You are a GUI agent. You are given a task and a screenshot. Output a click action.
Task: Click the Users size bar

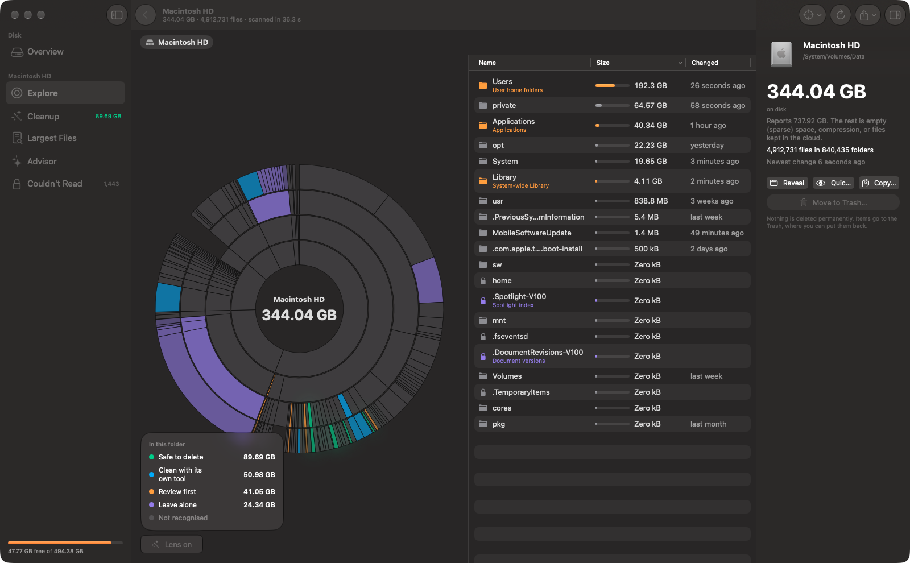613,85
